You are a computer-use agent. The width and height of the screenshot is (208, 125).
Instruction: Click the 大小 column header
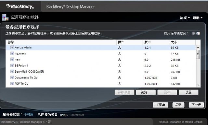click(x=182, y=42)
